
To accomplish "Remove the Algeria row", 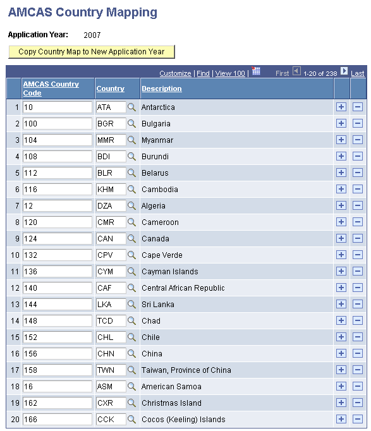I will (358, 205).
